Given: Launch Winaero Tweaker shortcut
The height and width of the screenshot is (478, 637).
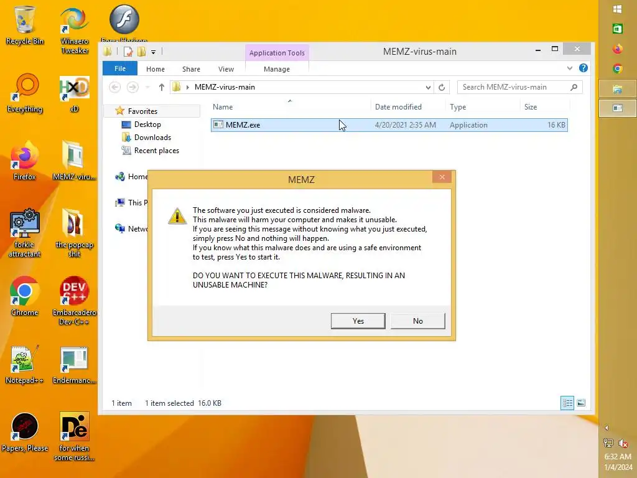Looking at the screenshot, I should pyautogui.click(x=74, y=30).
